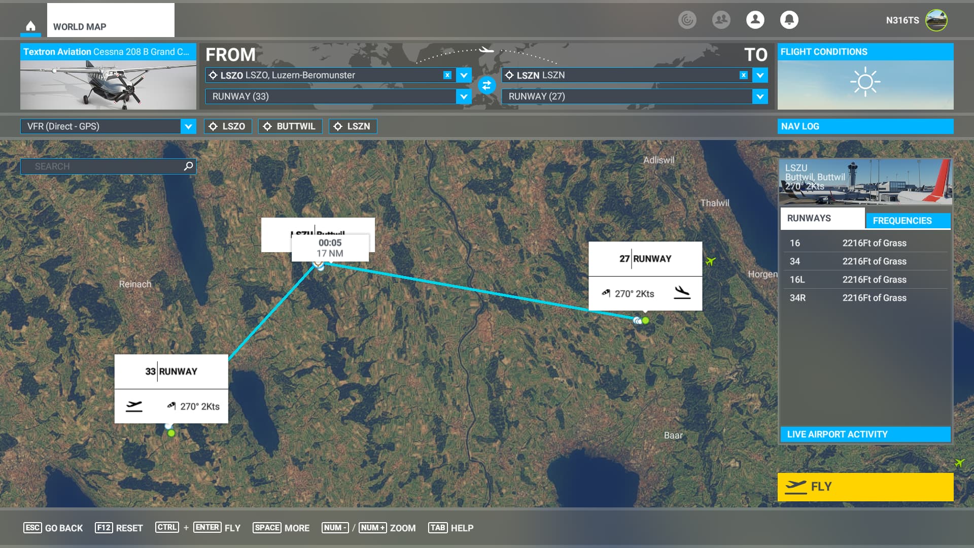Viewport: 974px width, 548px height.
Task: Swap departure and arrival airports
Action: click(x=486, y=85)
